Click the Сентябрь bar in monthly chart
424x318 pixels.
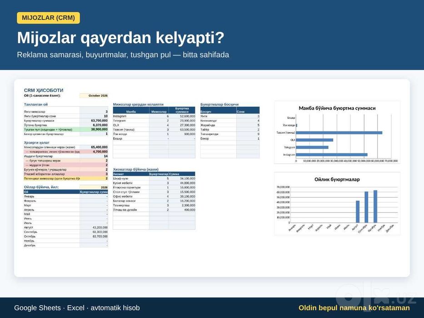pyautogui.click(x=366, y=207)
